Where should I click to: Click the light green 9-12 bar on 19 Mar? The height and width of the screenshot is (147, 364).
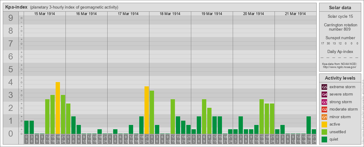pos(209,121)
